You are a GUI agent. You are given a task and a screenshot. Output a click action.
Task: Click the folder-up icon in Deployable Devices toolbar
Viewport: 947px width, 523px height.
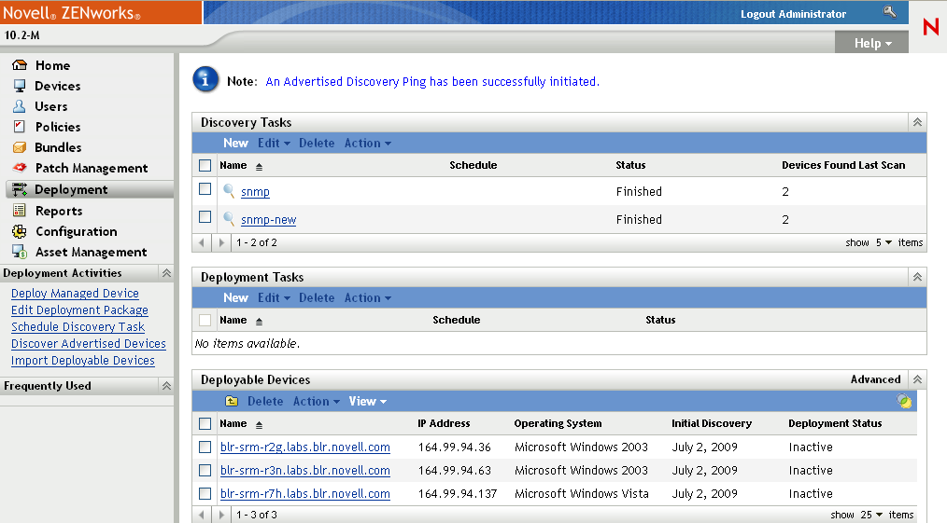232,401
